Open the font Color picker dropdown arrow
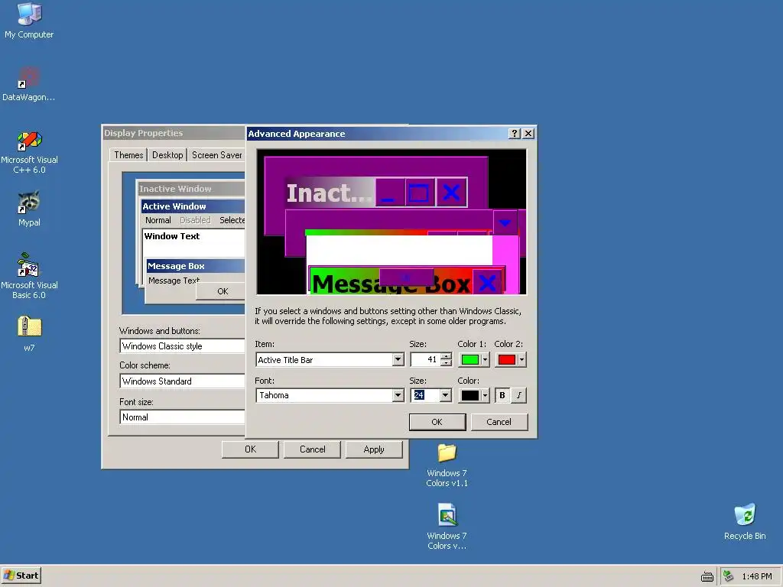783x587 pixels. [x=484, y=395]
